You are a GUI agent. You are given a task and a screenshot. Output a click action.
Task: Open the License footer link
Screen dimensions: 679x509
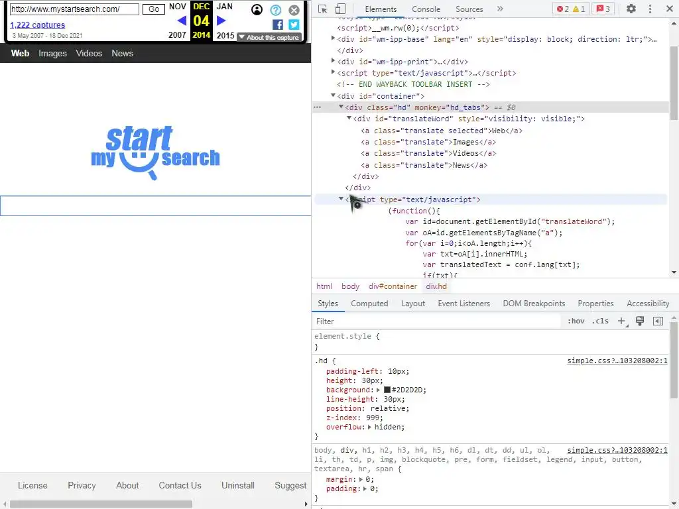32,485
